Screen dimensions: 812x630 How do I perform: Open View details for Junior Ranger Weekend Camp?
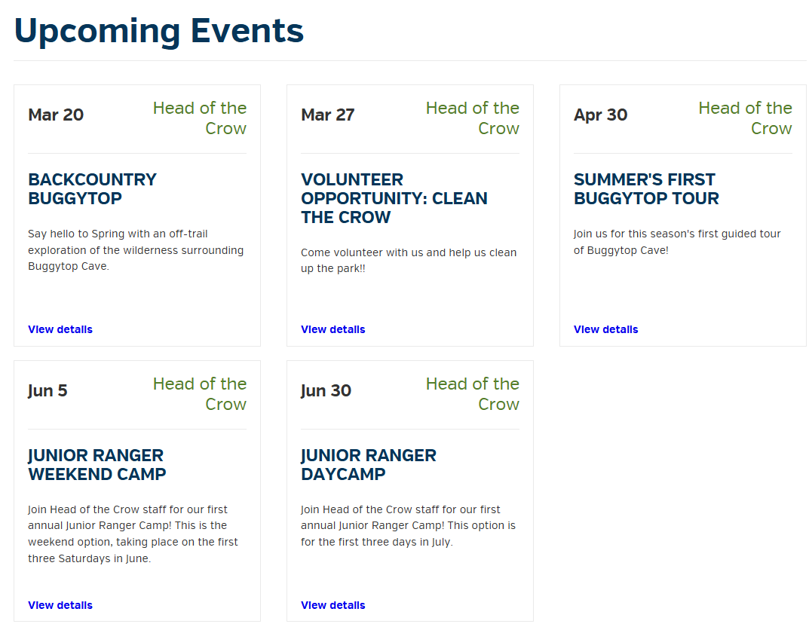click(x=60, y=605)
